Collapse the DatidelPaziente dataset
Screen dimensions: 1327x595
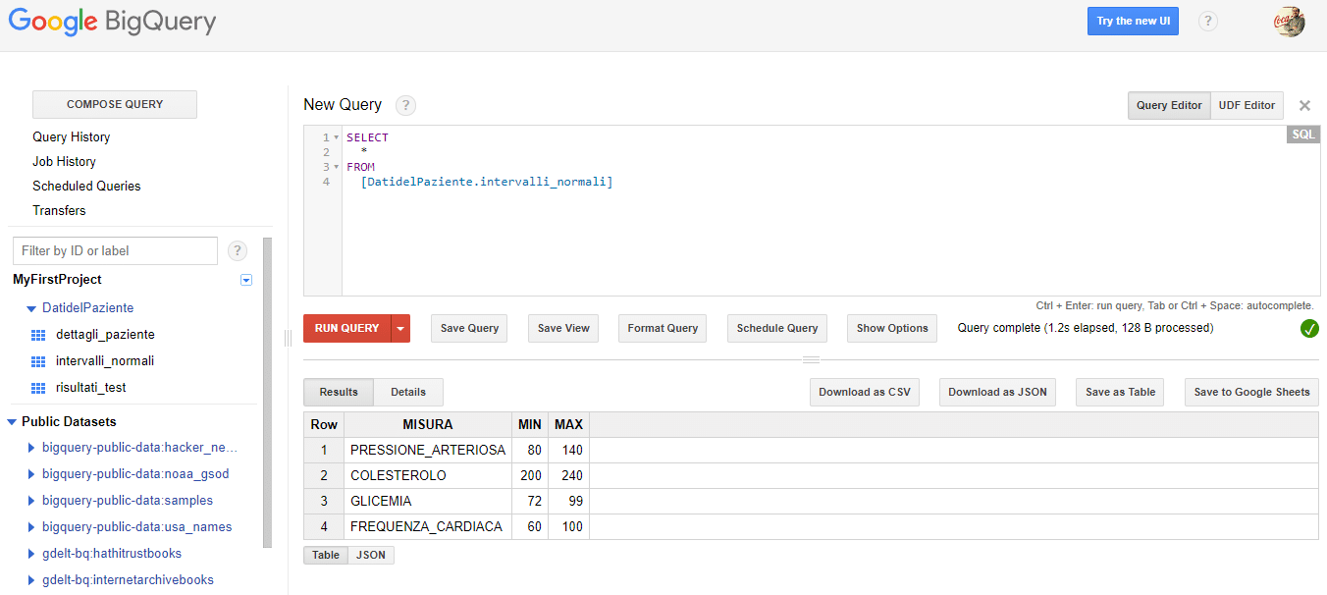31,308
